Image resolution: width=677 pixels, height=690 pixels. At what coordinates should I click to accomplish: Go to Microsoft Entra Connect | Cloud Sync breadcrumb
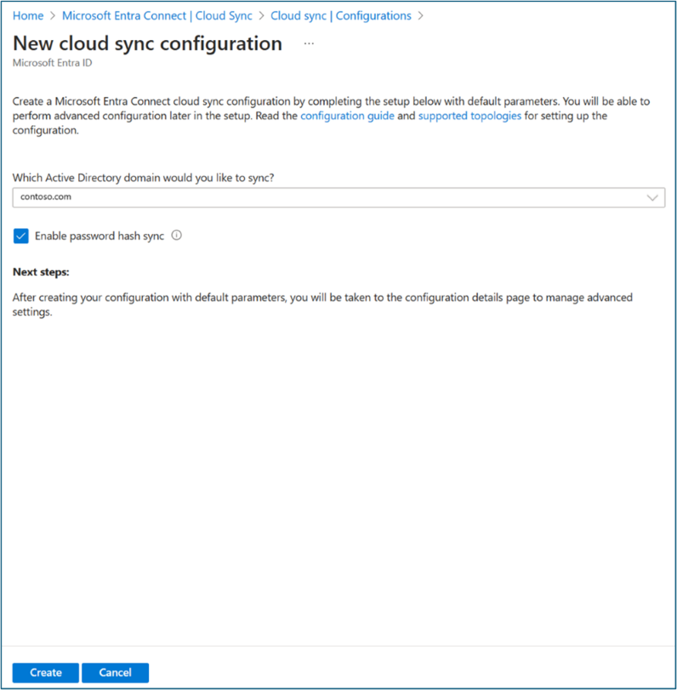pos(156,14)
